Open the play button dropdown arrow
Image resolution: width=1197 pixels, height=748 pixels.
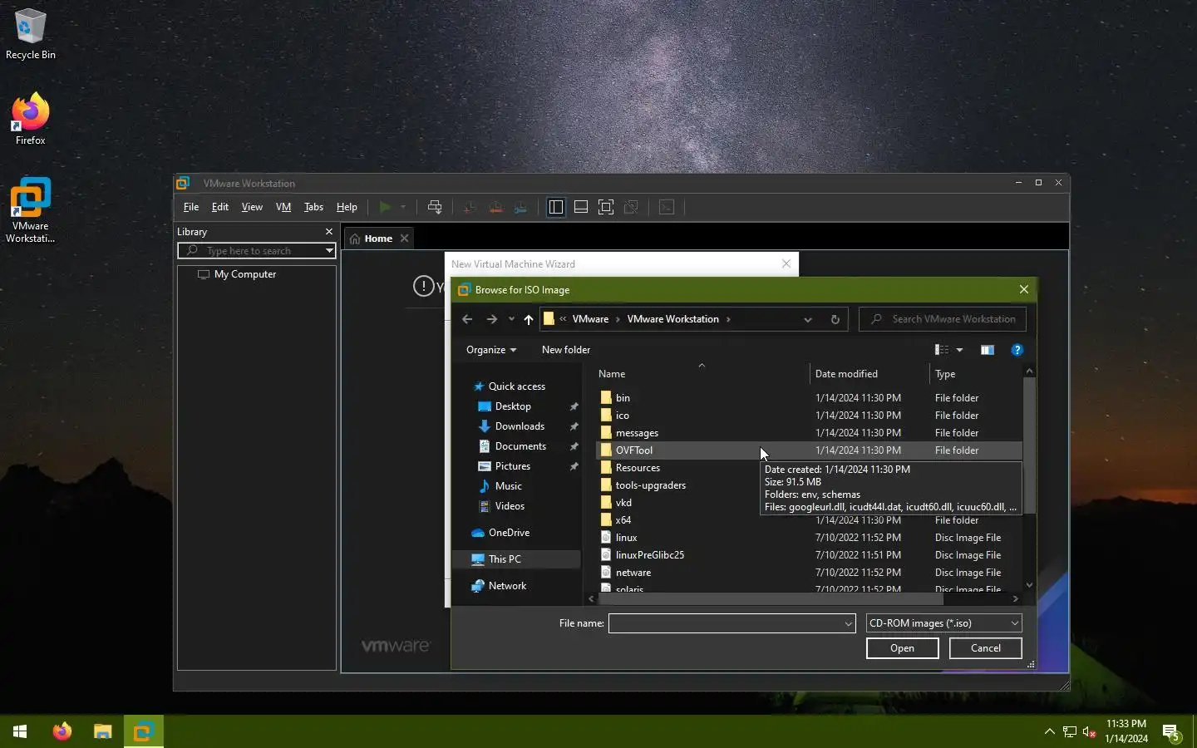pyautogui.click(x=403, y=207)
